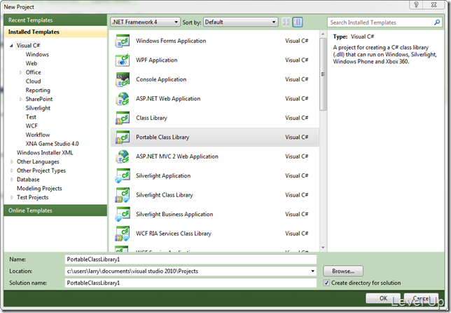Select Windows Installer XML category
The height and width of the screenshot is (313, 451).
pyautogui.click(x=45, y=153)
